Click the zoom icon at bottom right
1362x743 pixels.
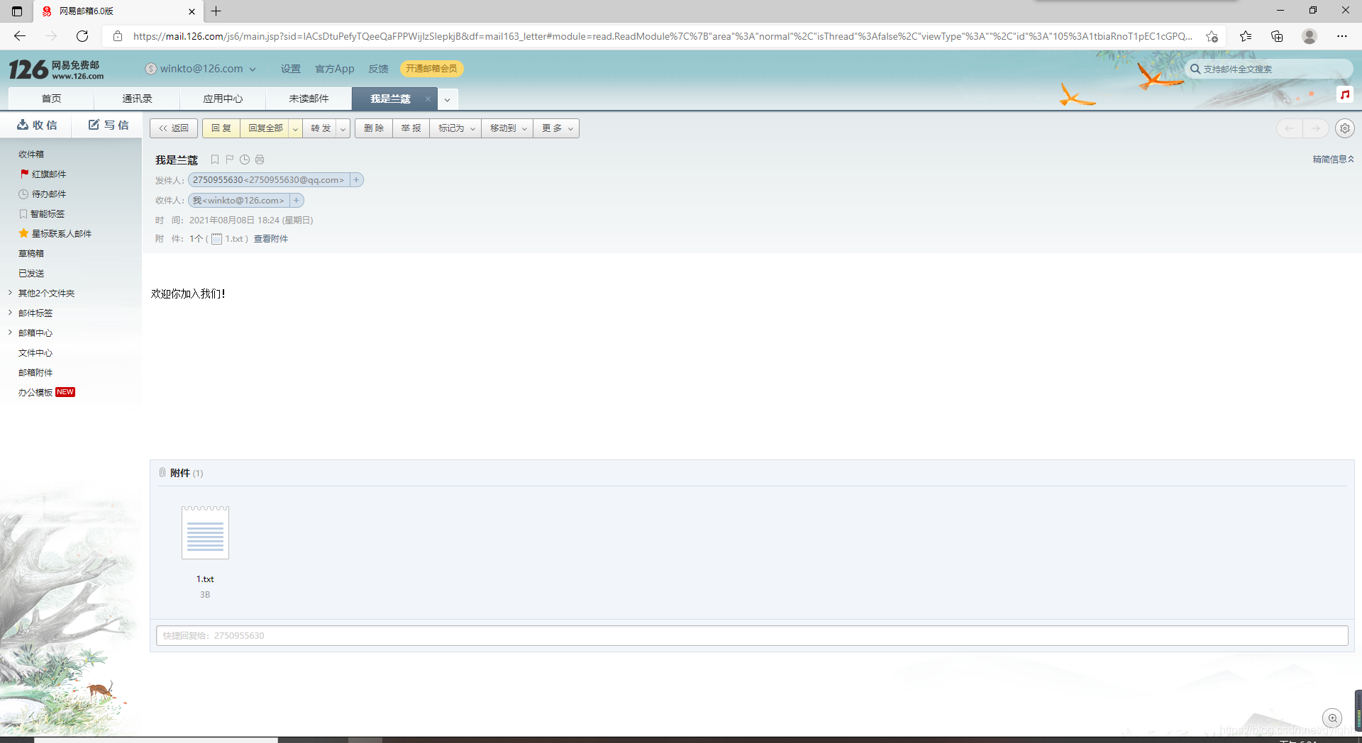1333,718
